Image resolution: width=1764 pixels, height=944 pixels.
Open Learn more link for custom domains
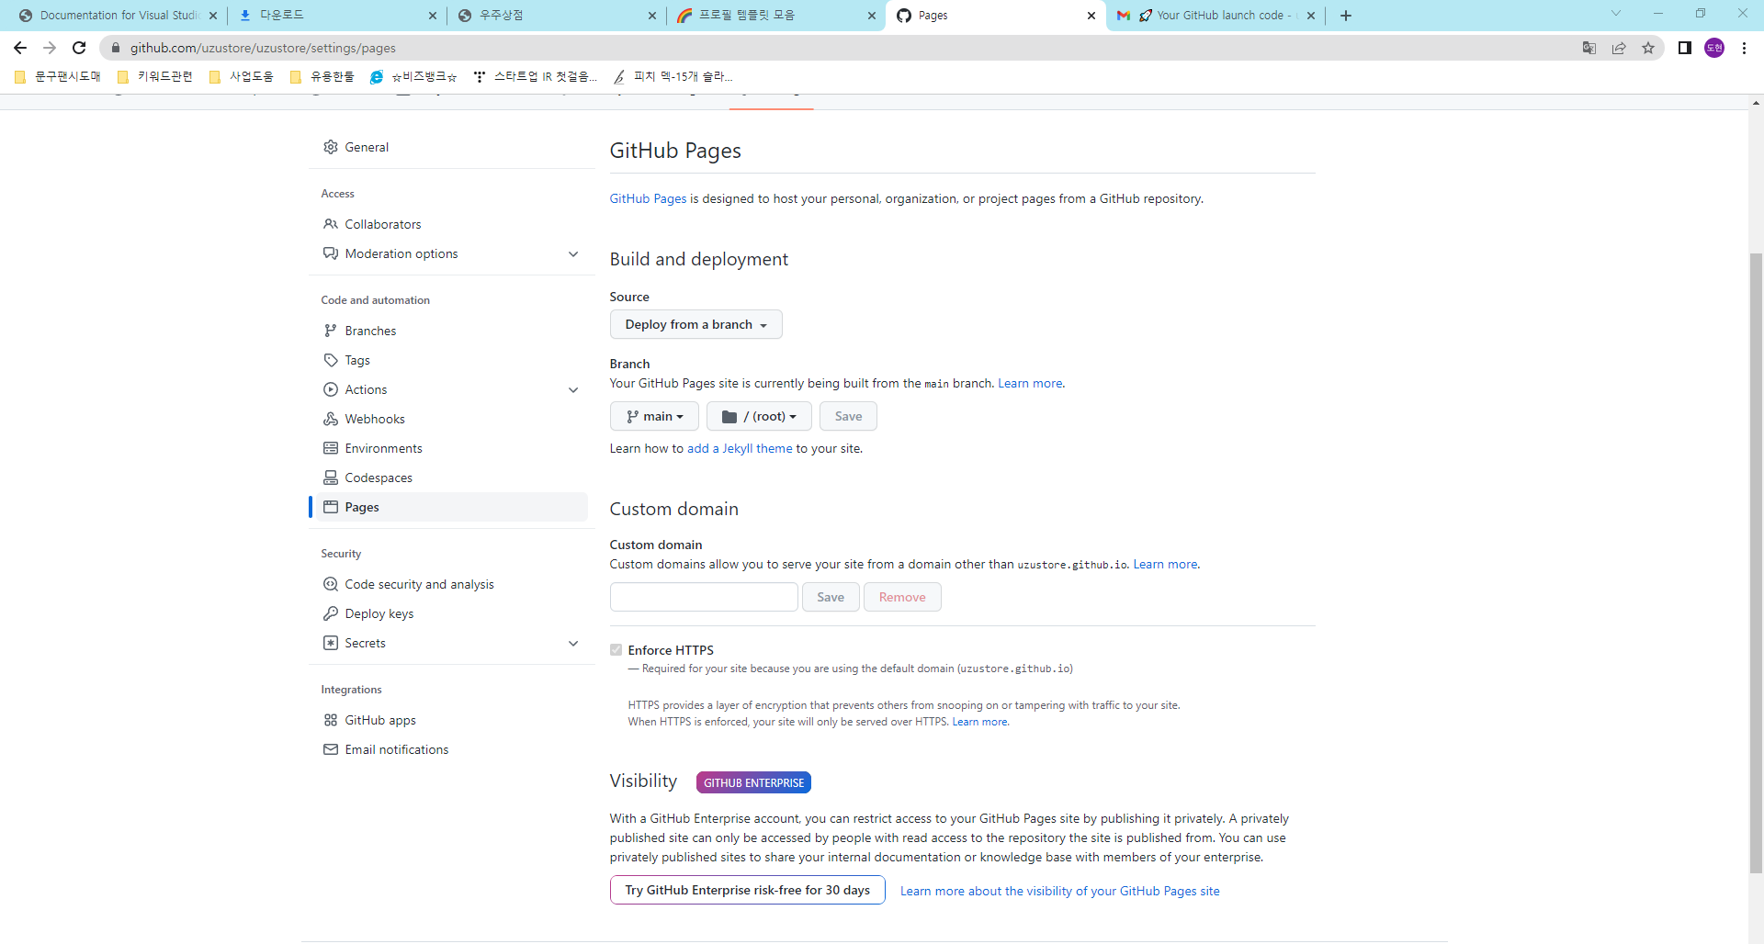point(1165,564)
